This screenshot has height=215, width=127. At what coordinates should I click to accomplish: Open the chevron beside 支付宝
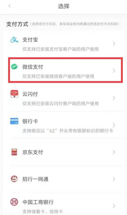pos(114,44)
